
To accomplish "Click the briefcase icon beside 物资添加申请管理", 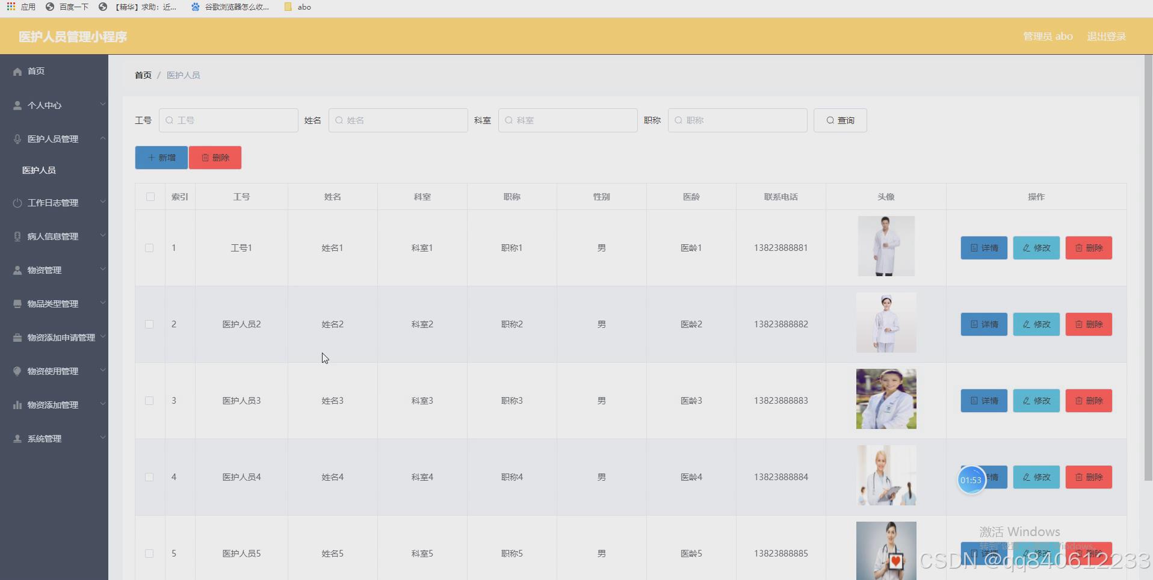I will pos(17,338).
